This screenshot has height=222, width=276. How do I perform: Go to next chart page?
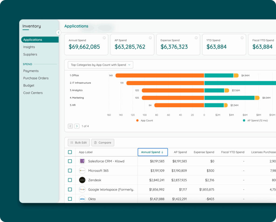(x=77, y=126)
